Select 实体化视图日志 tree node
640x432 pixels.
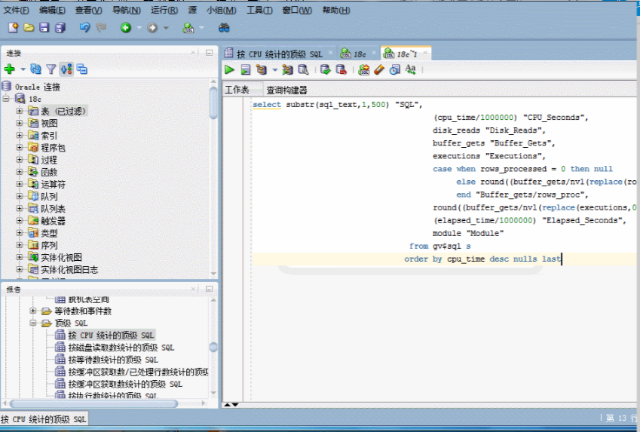tap(69, 269)
